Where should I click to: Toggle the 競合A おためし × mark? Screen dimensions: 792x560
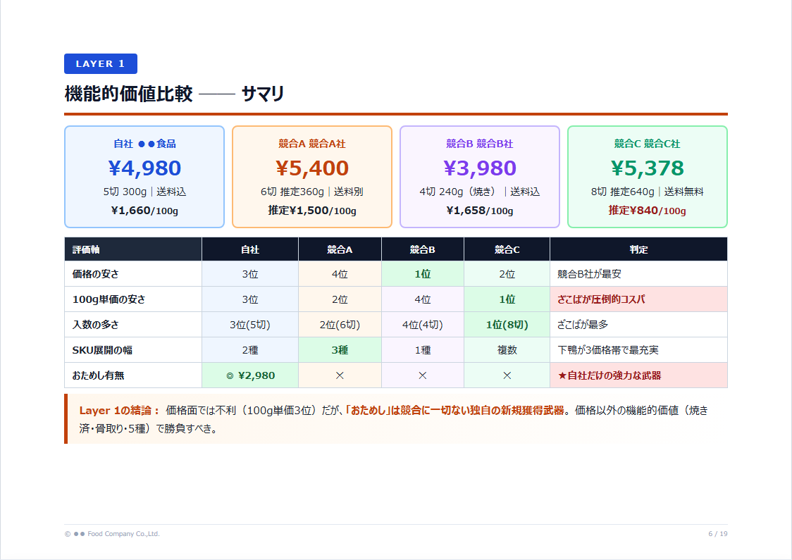pyautogui.click(x=340, y=375)
